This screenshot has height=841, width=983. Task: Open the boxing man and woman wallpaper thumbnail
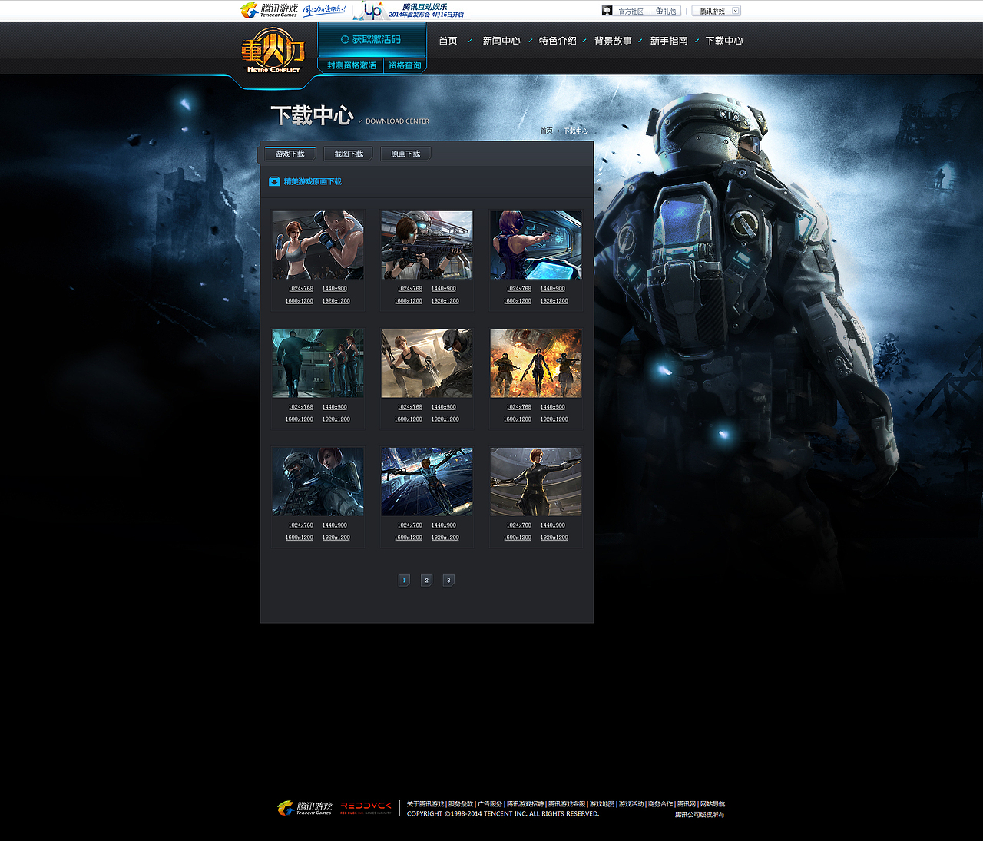click(318, 245)
